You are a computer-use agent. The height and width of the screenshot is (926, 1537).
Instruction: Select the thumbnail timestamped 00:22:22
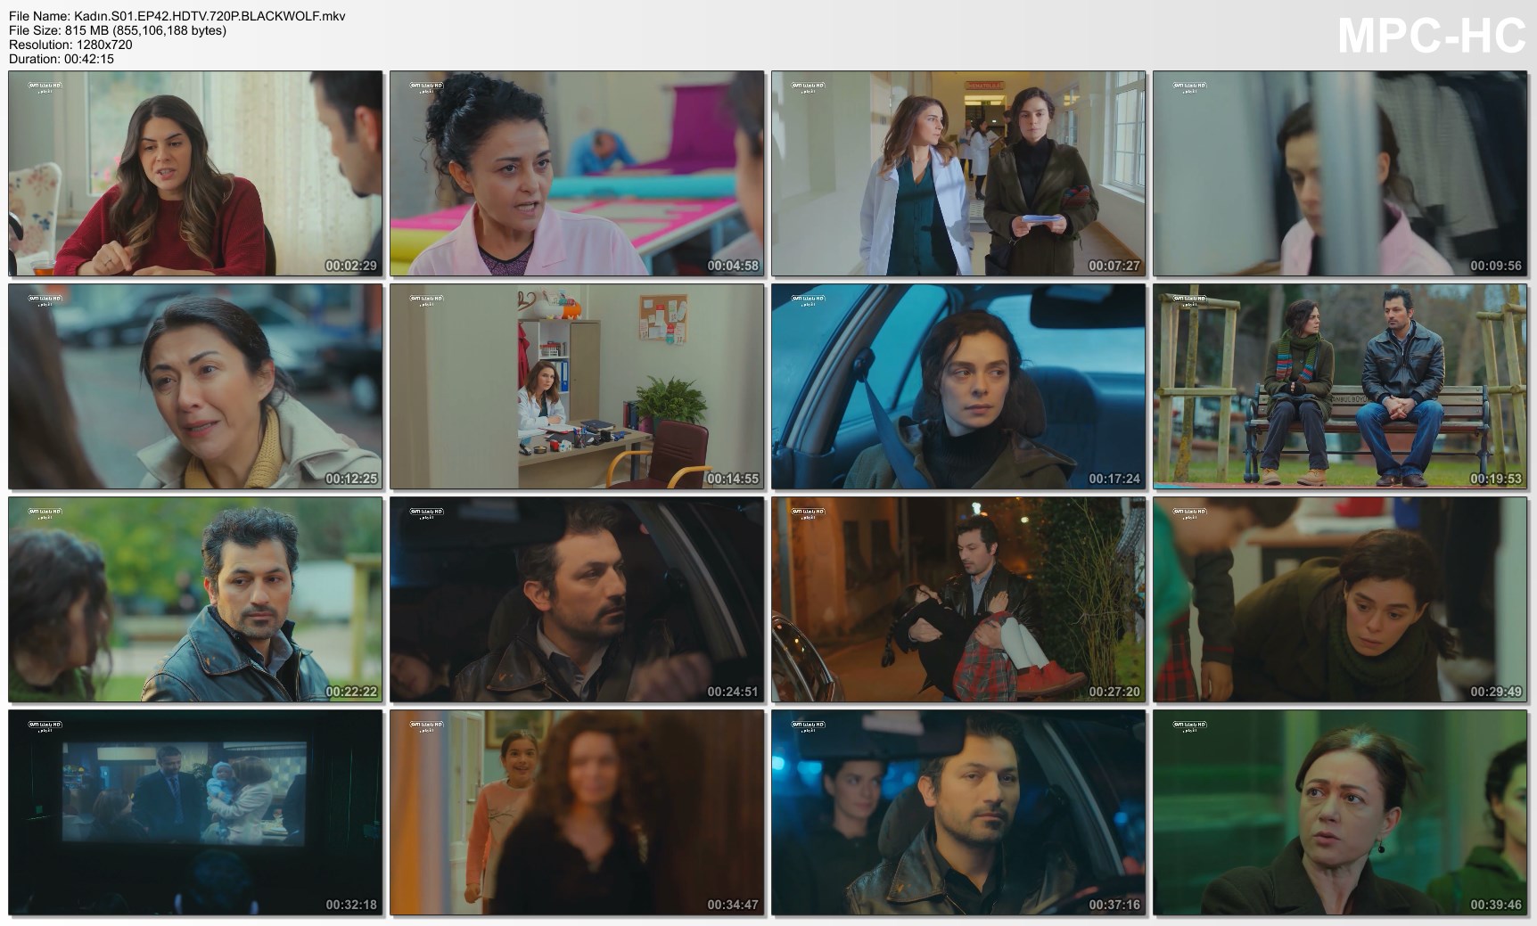195,600
